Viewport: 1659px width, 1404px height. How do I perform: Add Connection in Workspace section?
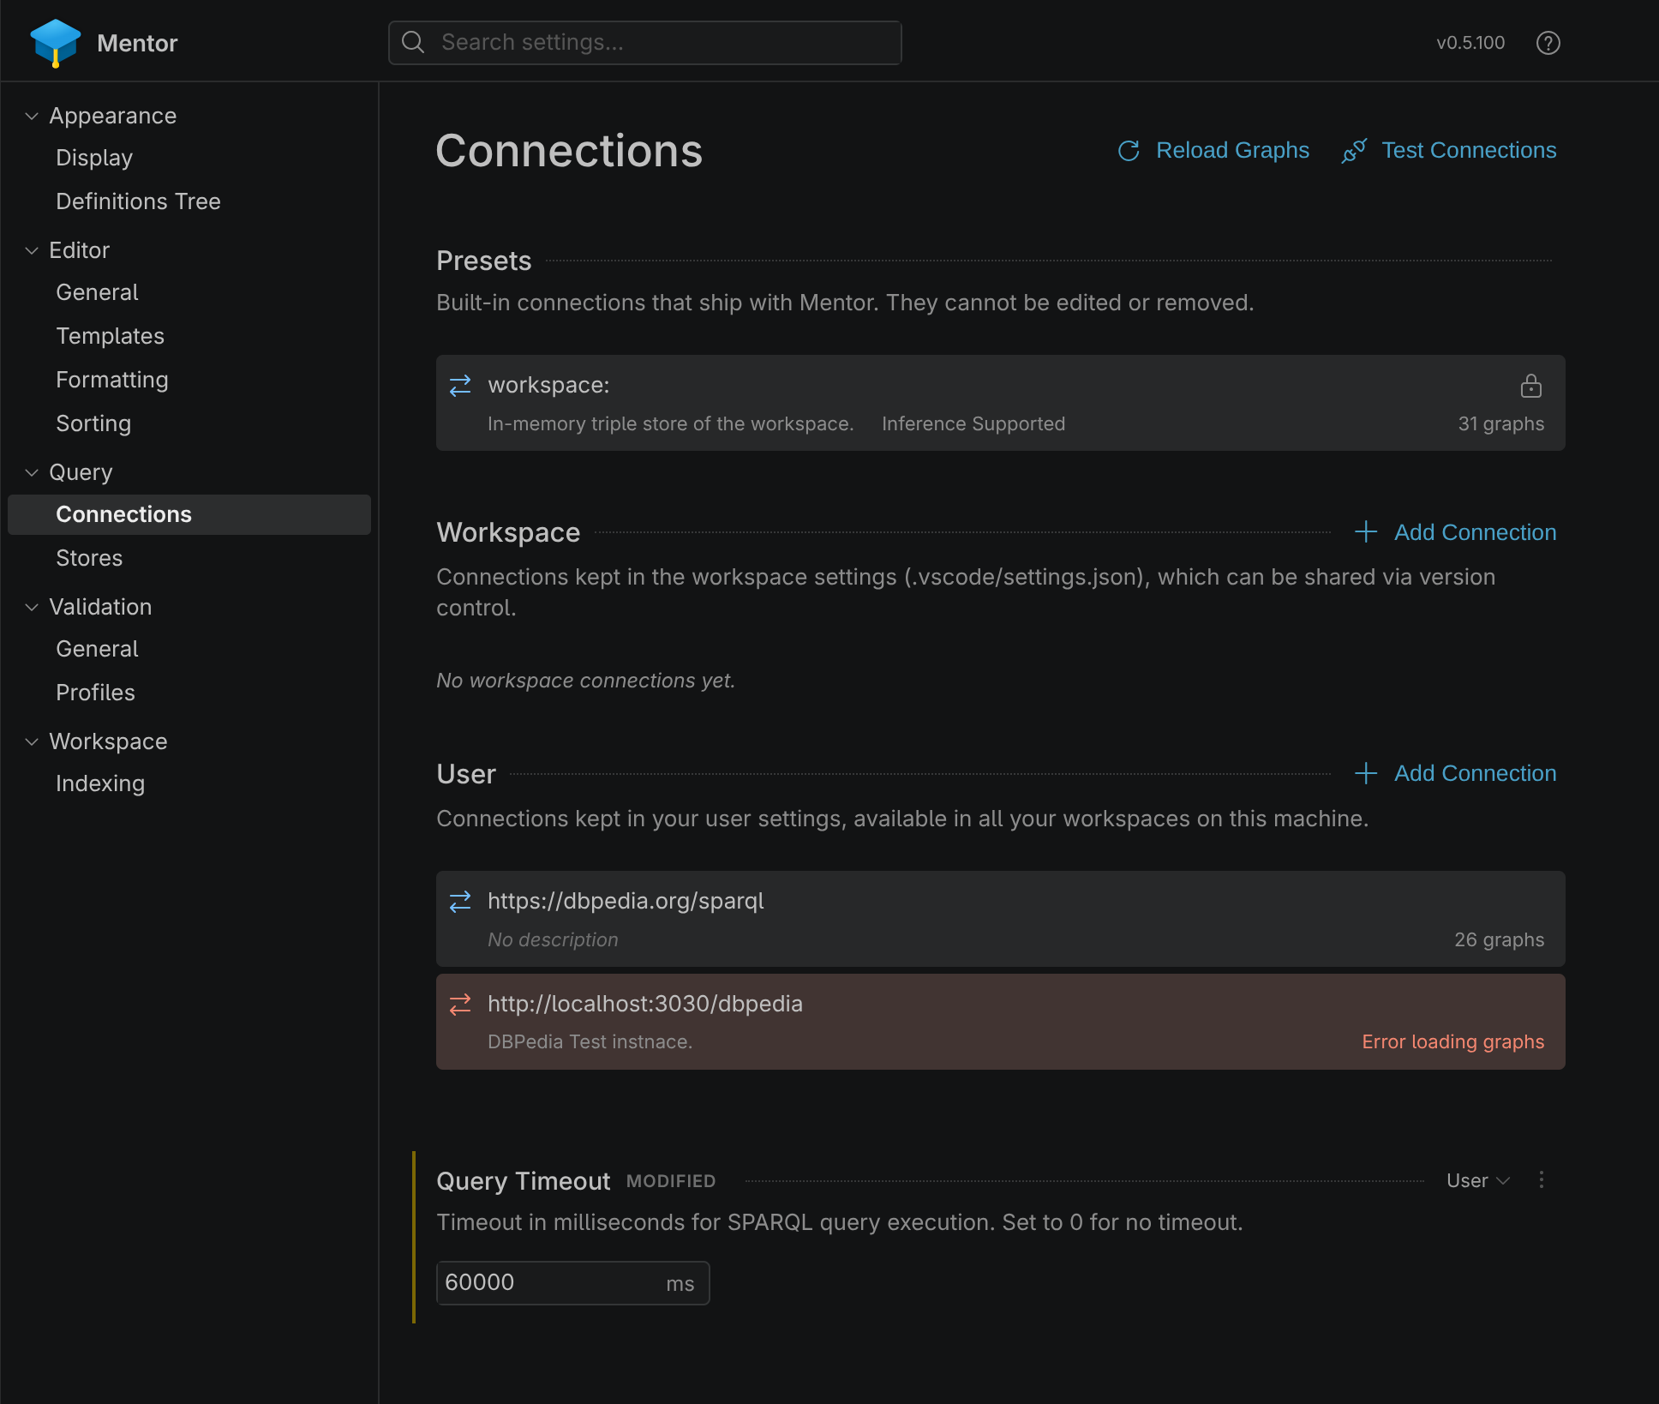click(1475, 532)
